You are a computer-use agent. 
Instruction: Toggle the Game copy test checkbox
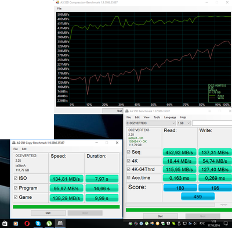tap(16, 197)
